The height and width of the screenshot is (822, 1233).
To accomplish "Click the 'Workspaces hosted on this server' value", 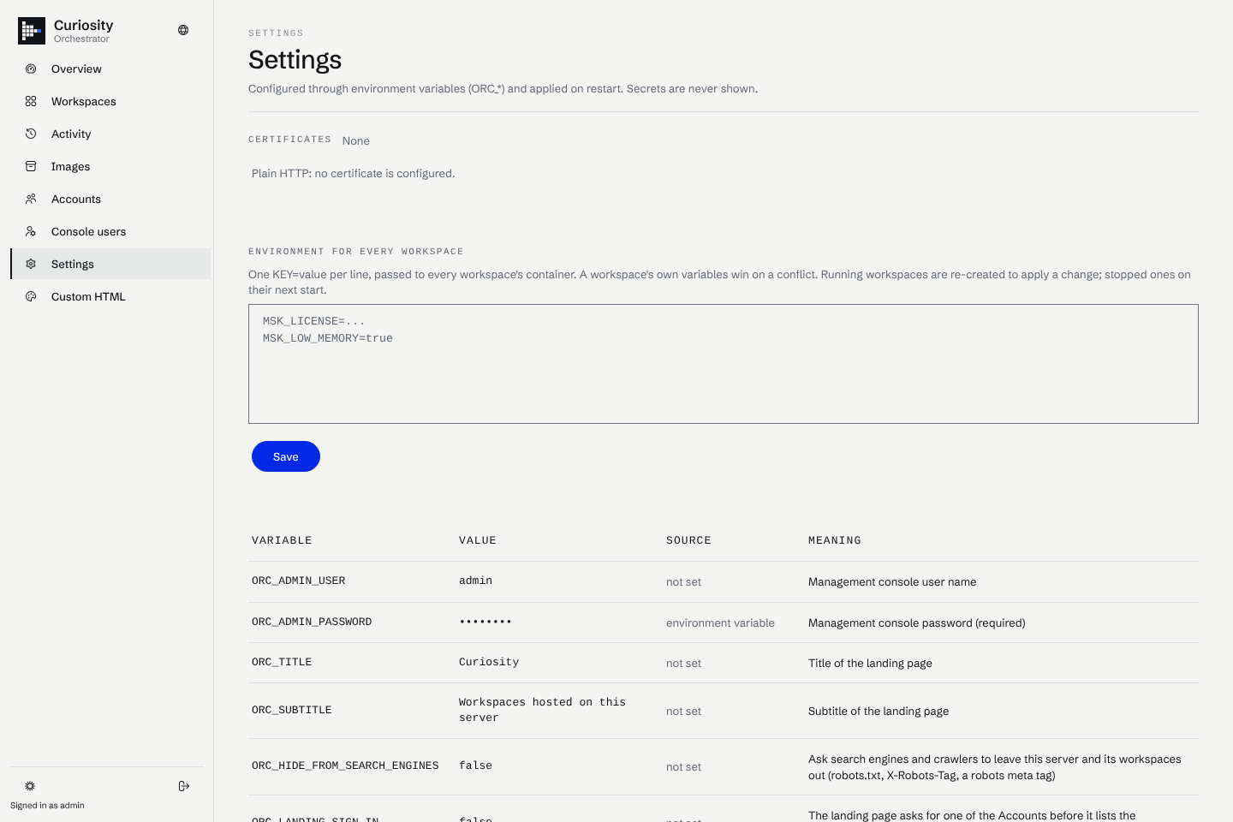I will click(x=542, y=710).
